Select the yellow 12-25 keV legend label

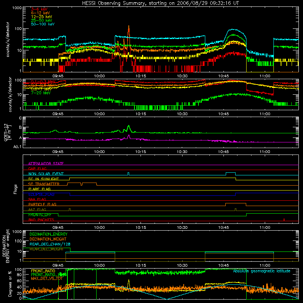click(x=42, y=17)
